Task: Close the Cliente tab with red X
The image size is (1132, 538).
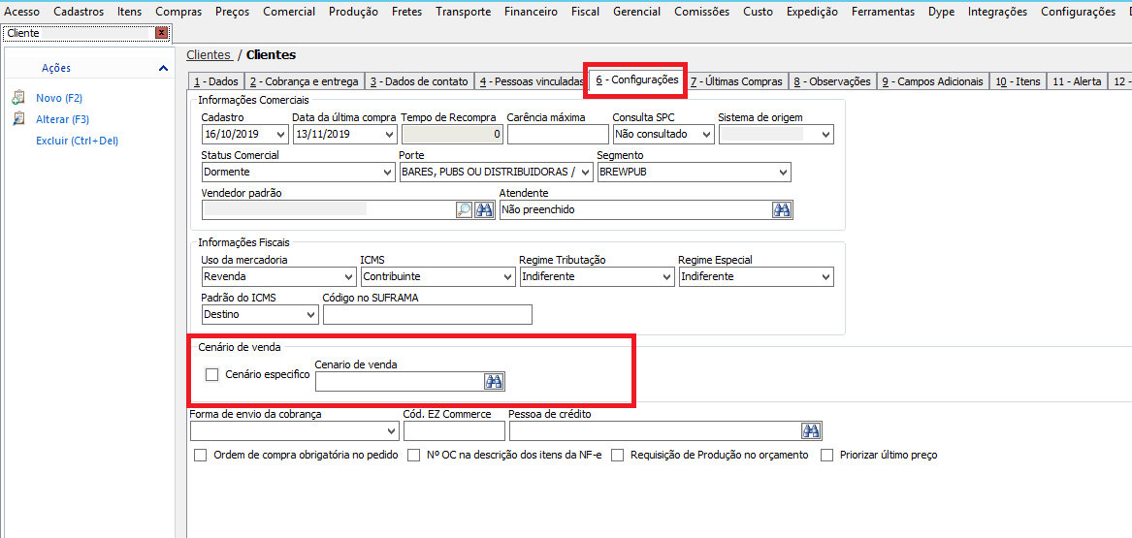Action: pos(161,33)
